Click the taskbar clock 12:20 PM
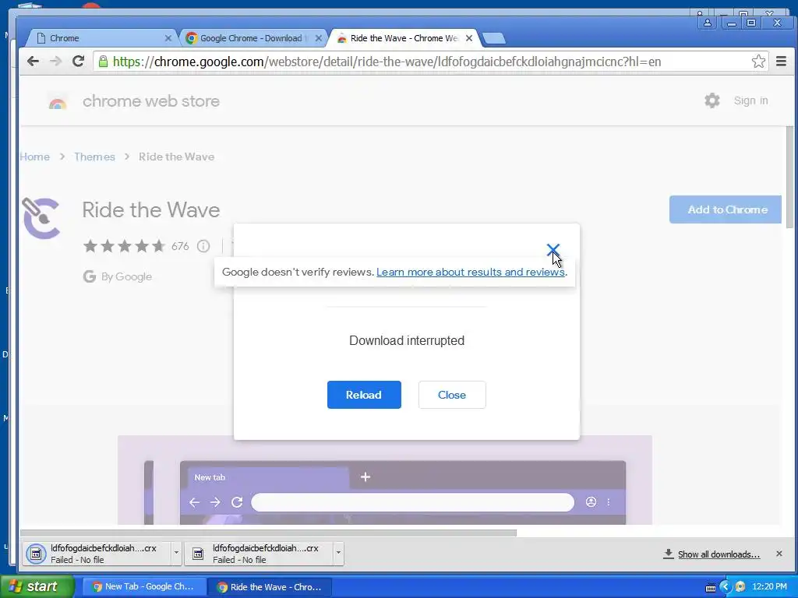798x598 pixels. [x=769, y=587]
